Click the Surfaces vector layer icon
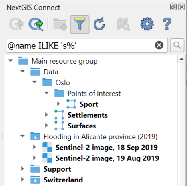The width and height of the screenshot is (187, 186). [x=59, y=126]
